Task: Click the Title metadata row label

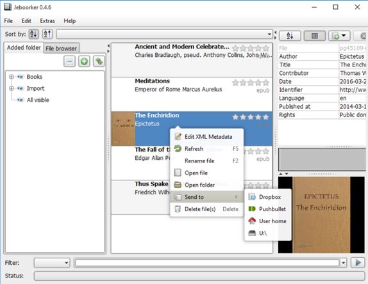Action: (285, 65)
